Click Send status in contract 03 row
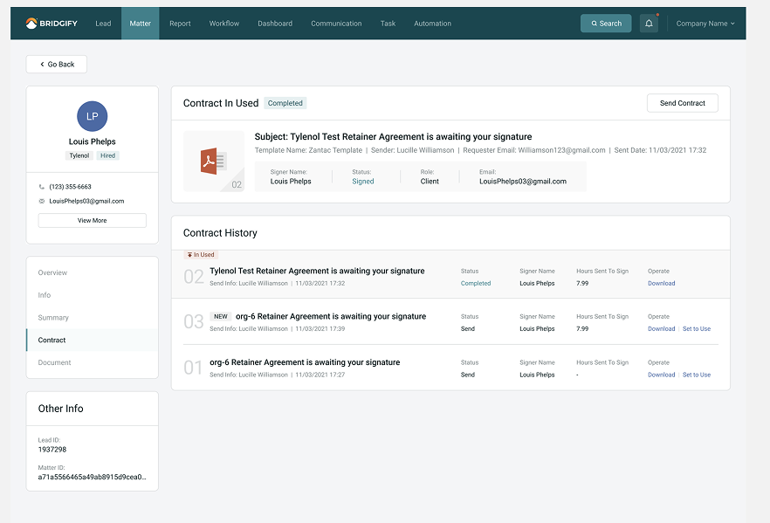 (x=468, y=329)
